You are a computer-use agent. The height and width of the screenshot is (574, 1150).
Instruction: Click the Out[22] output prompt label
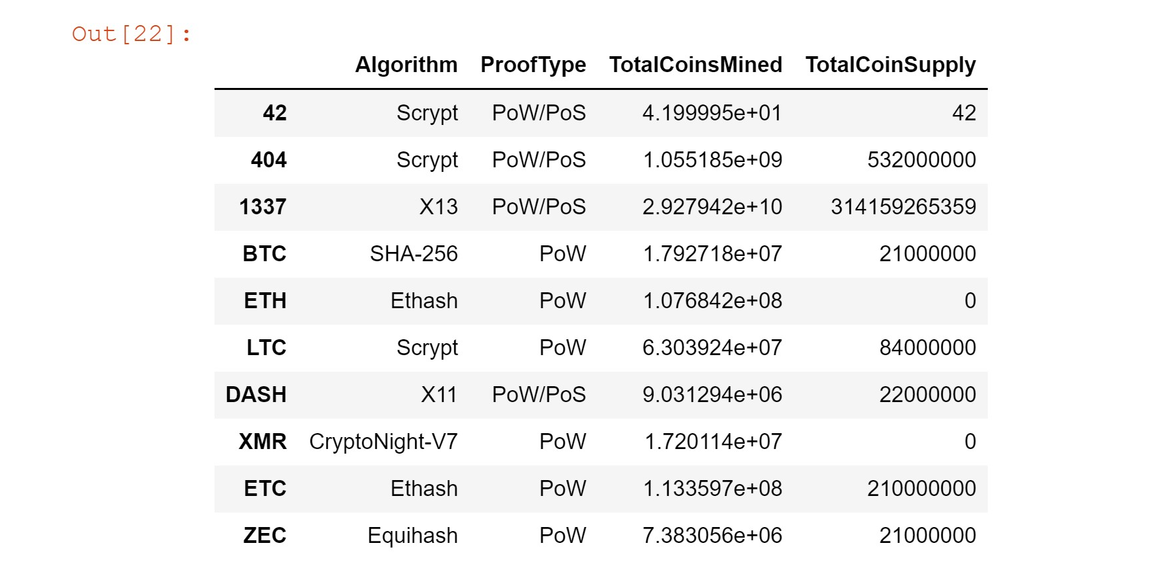(x=132, y=34)
